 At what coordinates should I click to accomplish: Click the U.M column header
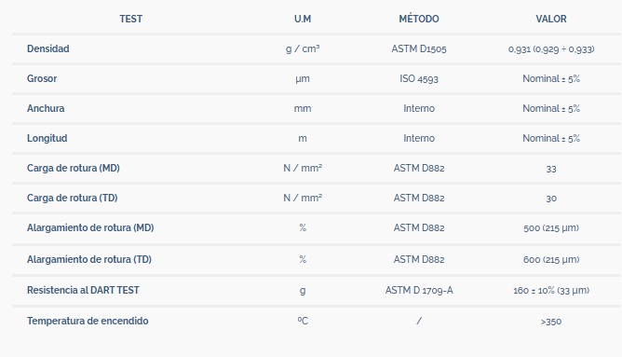(x=303, y=19)
